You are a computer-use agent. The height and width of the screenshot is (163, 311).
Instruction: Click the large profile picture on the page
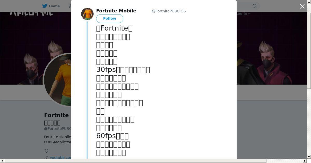pos(58,80)
